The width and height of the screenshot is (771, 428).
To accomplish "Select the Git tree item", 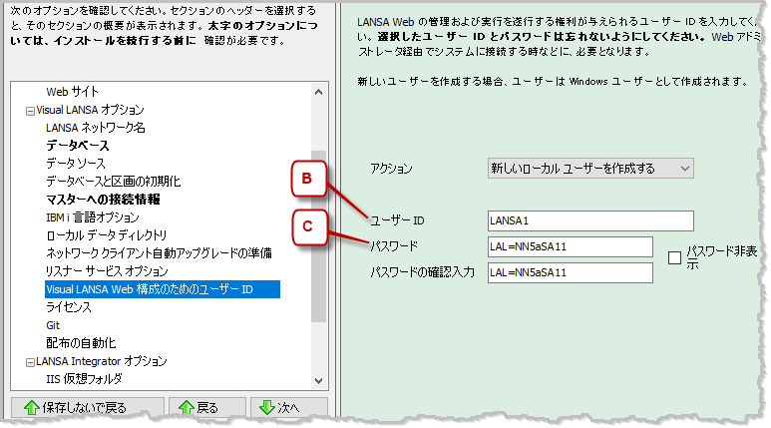I will 53,325.
